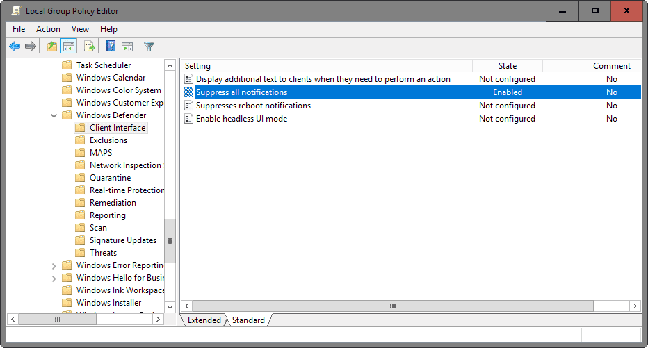Sort by the Setting column header
648x348 pixels.
coord(327,65)
